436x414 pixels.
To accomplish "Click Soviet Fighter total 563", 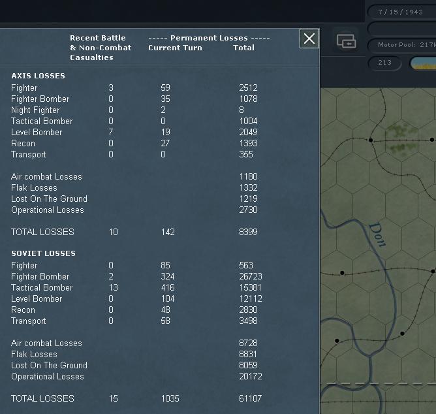I will [246, 265].
